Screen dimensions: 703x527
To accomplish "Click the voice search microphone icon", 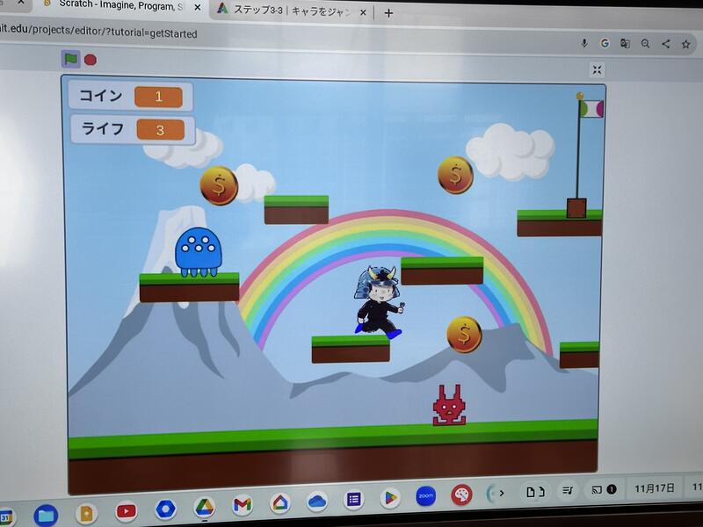I will click(x=584, y=43).
